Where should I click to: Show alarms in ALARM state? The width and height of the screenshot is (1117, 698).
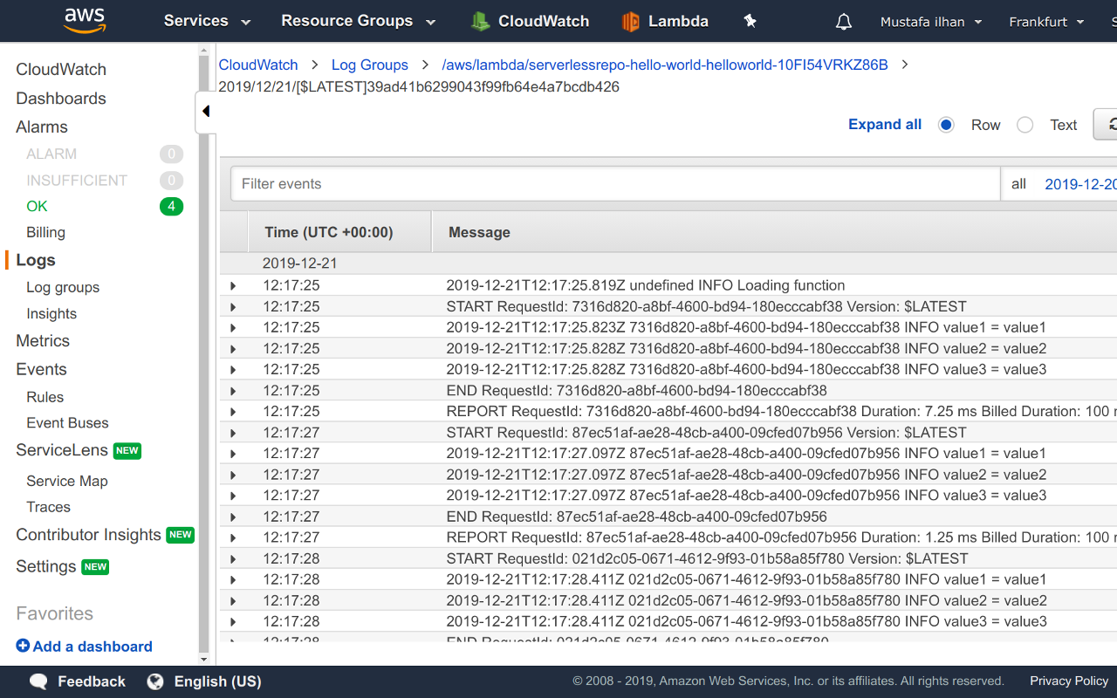[51, 154]
